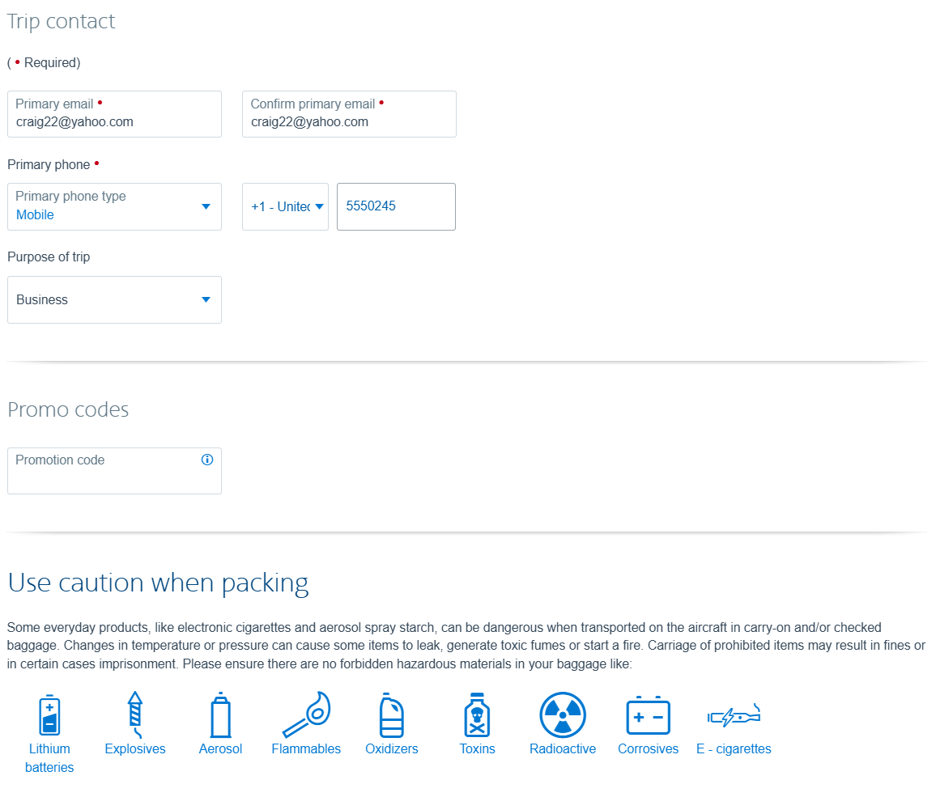Click the Oxidizers bottle icon
The width and height of the screenshot is (940, 797).
point(392,714)
